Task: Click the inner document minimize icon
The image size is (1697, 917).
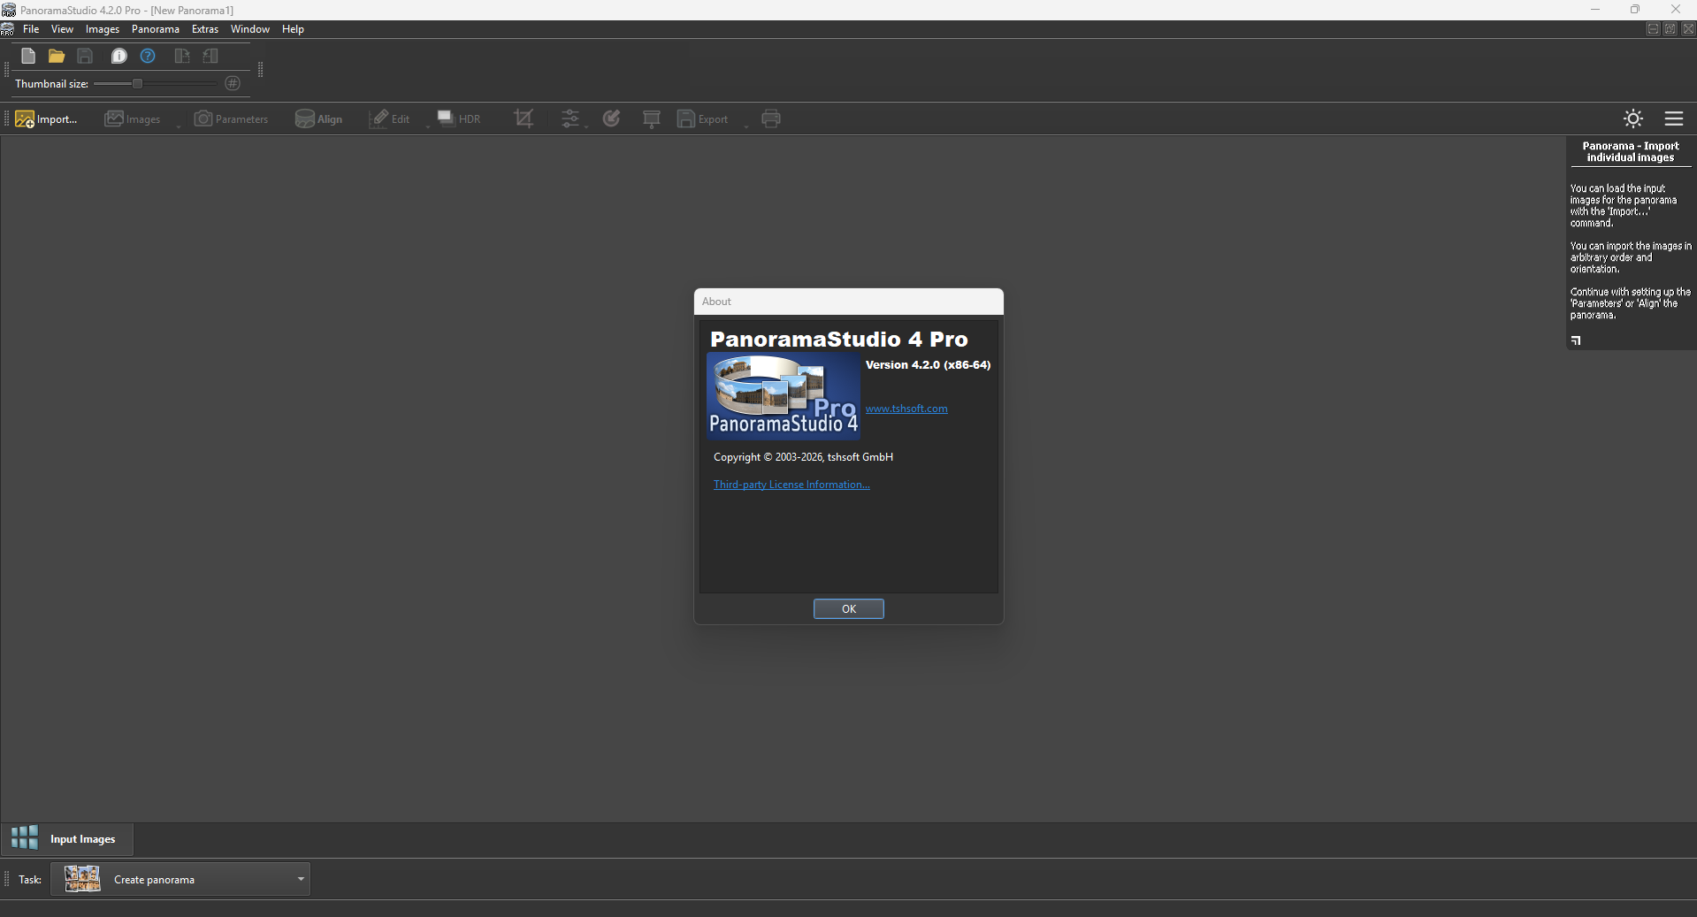Action: pos(1653,29)
